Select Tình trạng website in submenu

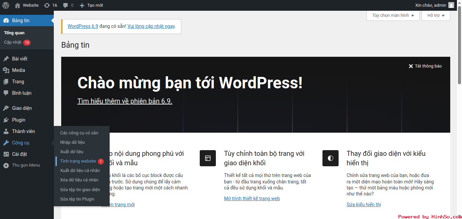(78, 161)
